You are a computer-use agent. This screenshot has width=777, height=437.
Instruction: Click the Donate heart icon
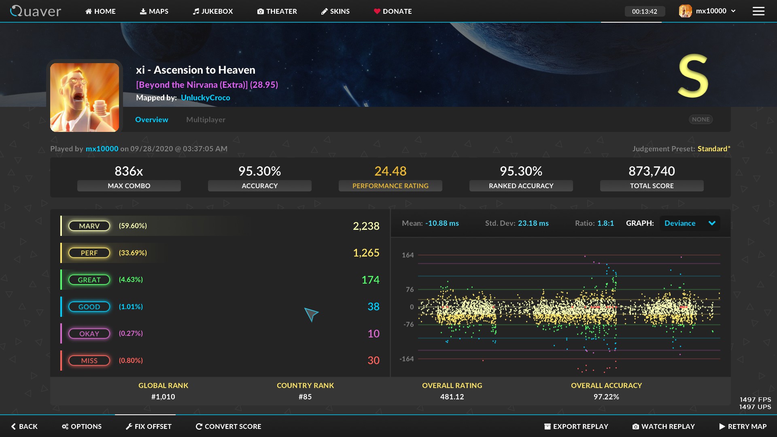coord(377,11)
